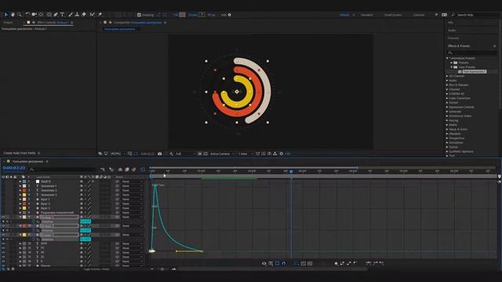Select the Puppet Pin tool
502x282 pixels.
tap(100, 15)
